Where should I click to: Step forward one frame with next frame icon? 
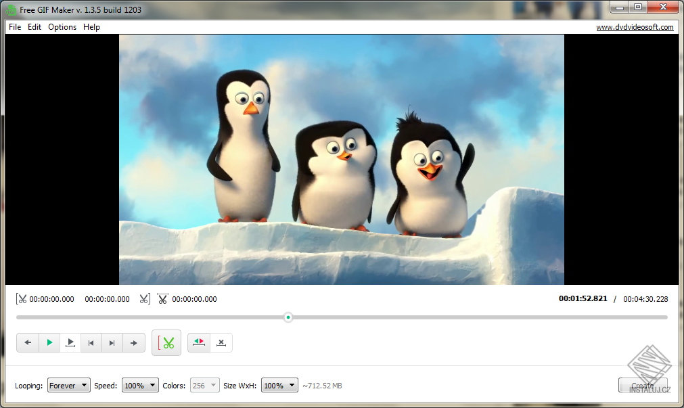[112, 342]
